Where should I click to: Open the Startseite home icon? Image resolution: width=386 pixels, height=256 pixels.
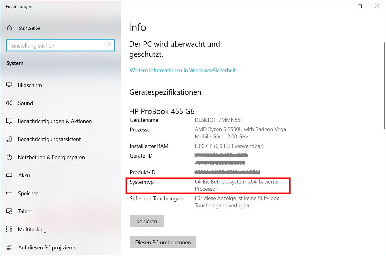click(x=10, y=28)
